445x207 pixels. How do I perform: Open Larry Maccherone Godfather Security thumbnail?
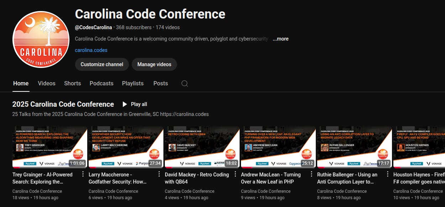pyautogui.click(x=126, y=147)
